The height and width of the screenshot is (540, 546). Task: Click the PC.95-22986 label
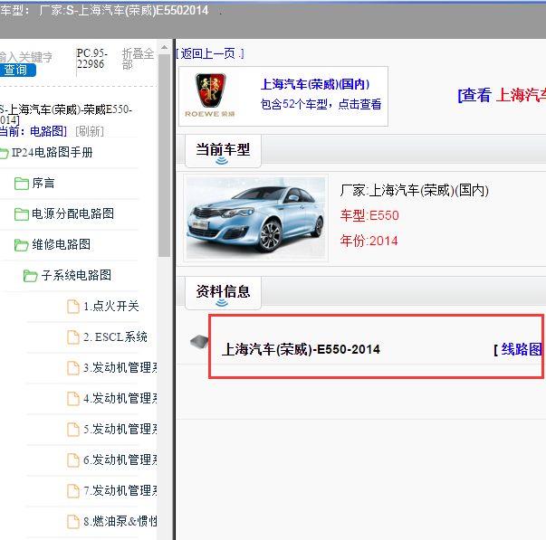[92, 59]
